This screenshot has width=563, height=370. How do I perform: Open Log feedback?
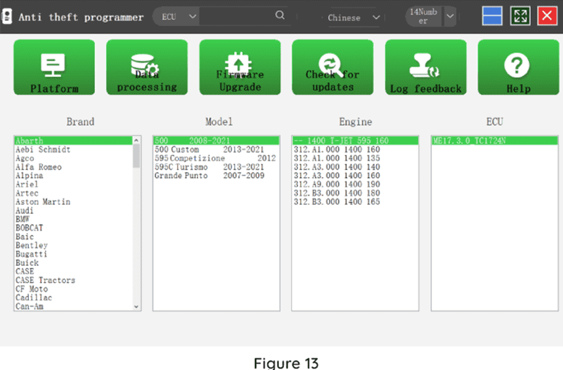pyautogui.click(x=426, y=67)
